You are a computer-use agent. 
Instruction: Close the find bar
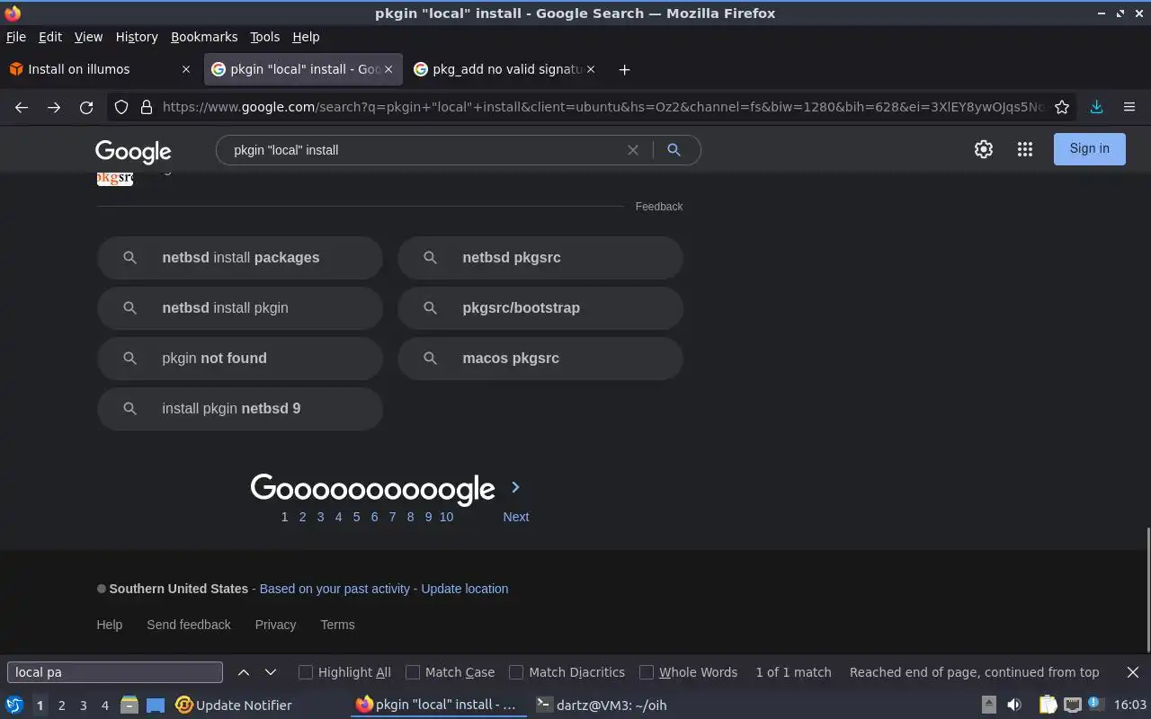pos(1133,672)
